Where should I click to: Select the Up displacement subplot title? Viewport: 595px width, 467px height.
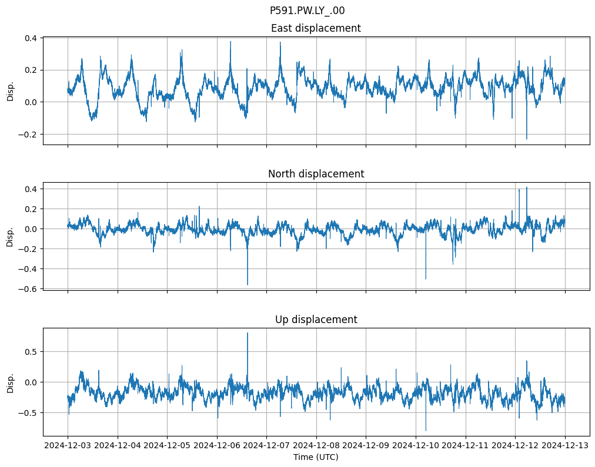coord(316,320)
